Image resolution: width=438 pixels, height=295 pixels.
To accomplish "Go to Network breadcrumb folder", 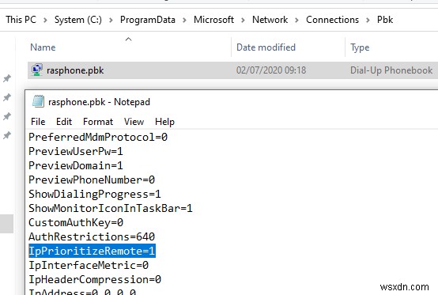I will [x=270, y=20].
